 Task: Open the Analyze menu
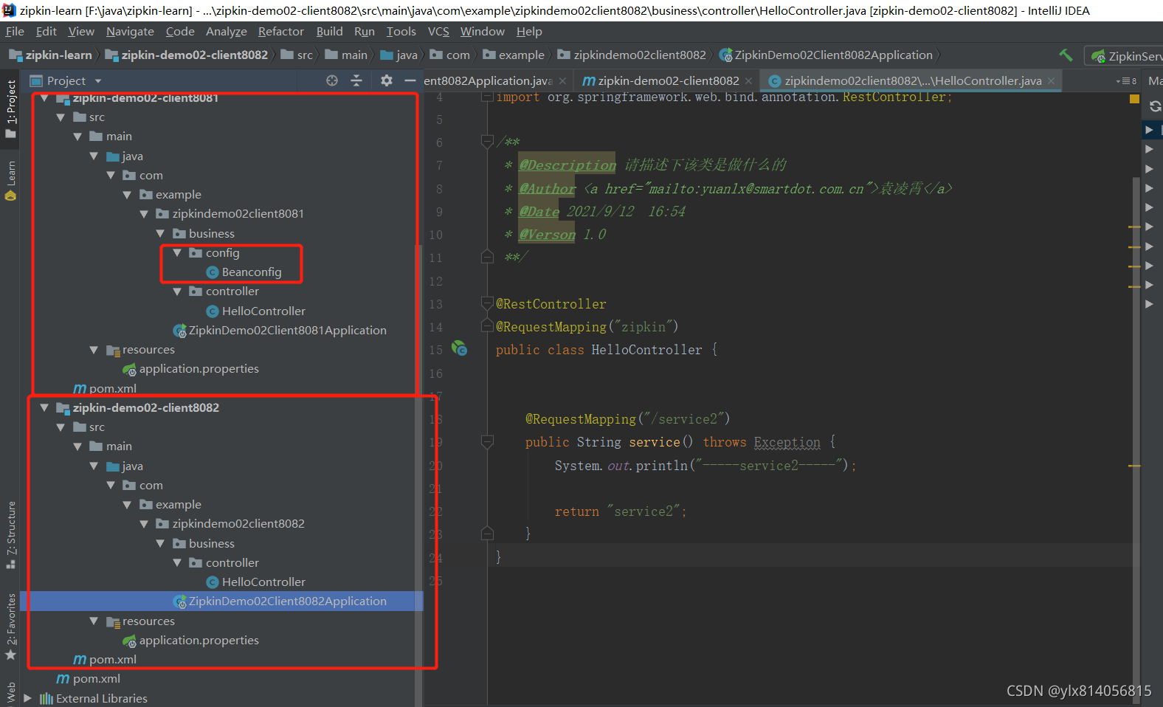227,32
